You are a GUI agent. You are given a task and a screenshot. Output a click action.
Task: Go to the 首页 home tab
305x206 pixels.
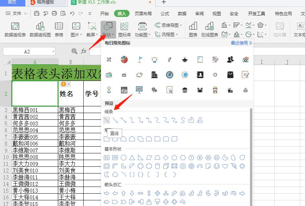click(x=12, y=2)
